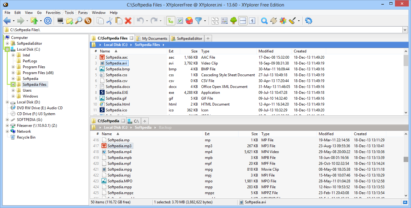This screenshot has width=411, height=208.
Task: Expand Program Files (x86) in tree
Action: [13, 73]
